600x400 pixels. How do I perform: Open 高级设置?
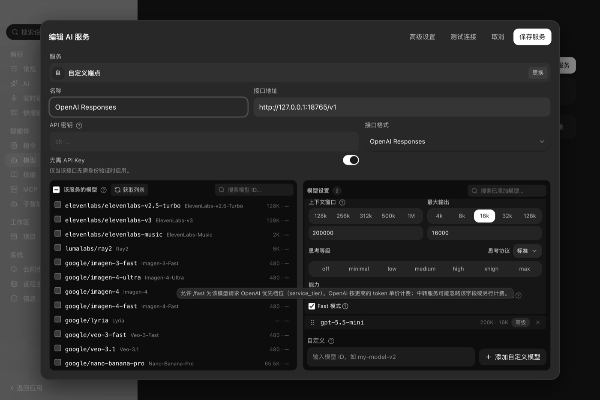click(422, 37)
